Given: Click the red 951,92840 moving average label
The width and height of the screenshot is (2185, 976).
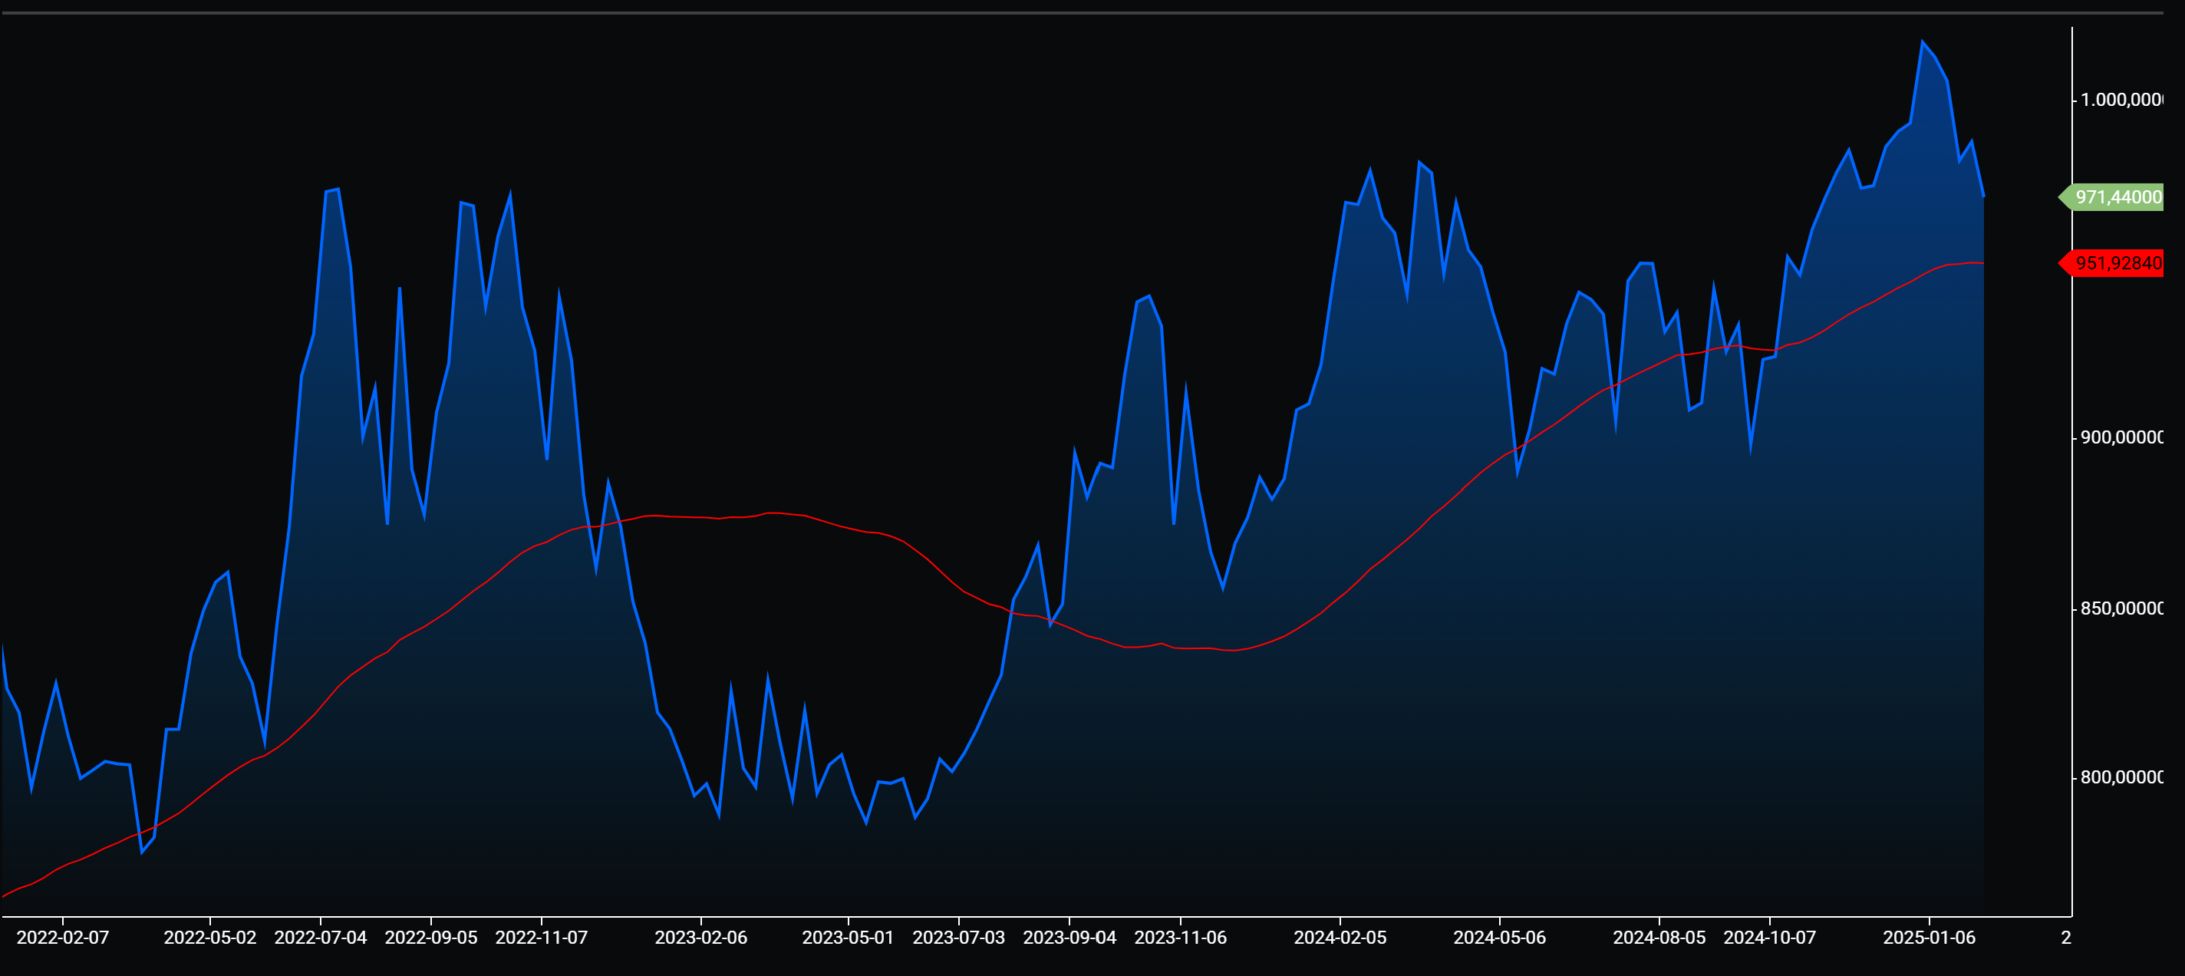Looking at the screenshot, I should (2112, 263).
